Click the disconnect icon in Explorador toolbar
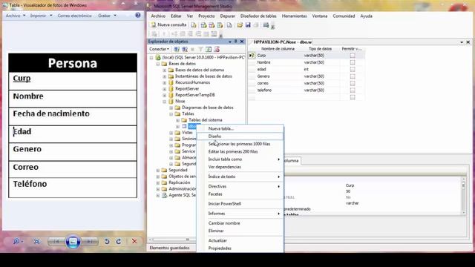Image resolution: width=475 pixels, height=267 pixels. point(185,49)
